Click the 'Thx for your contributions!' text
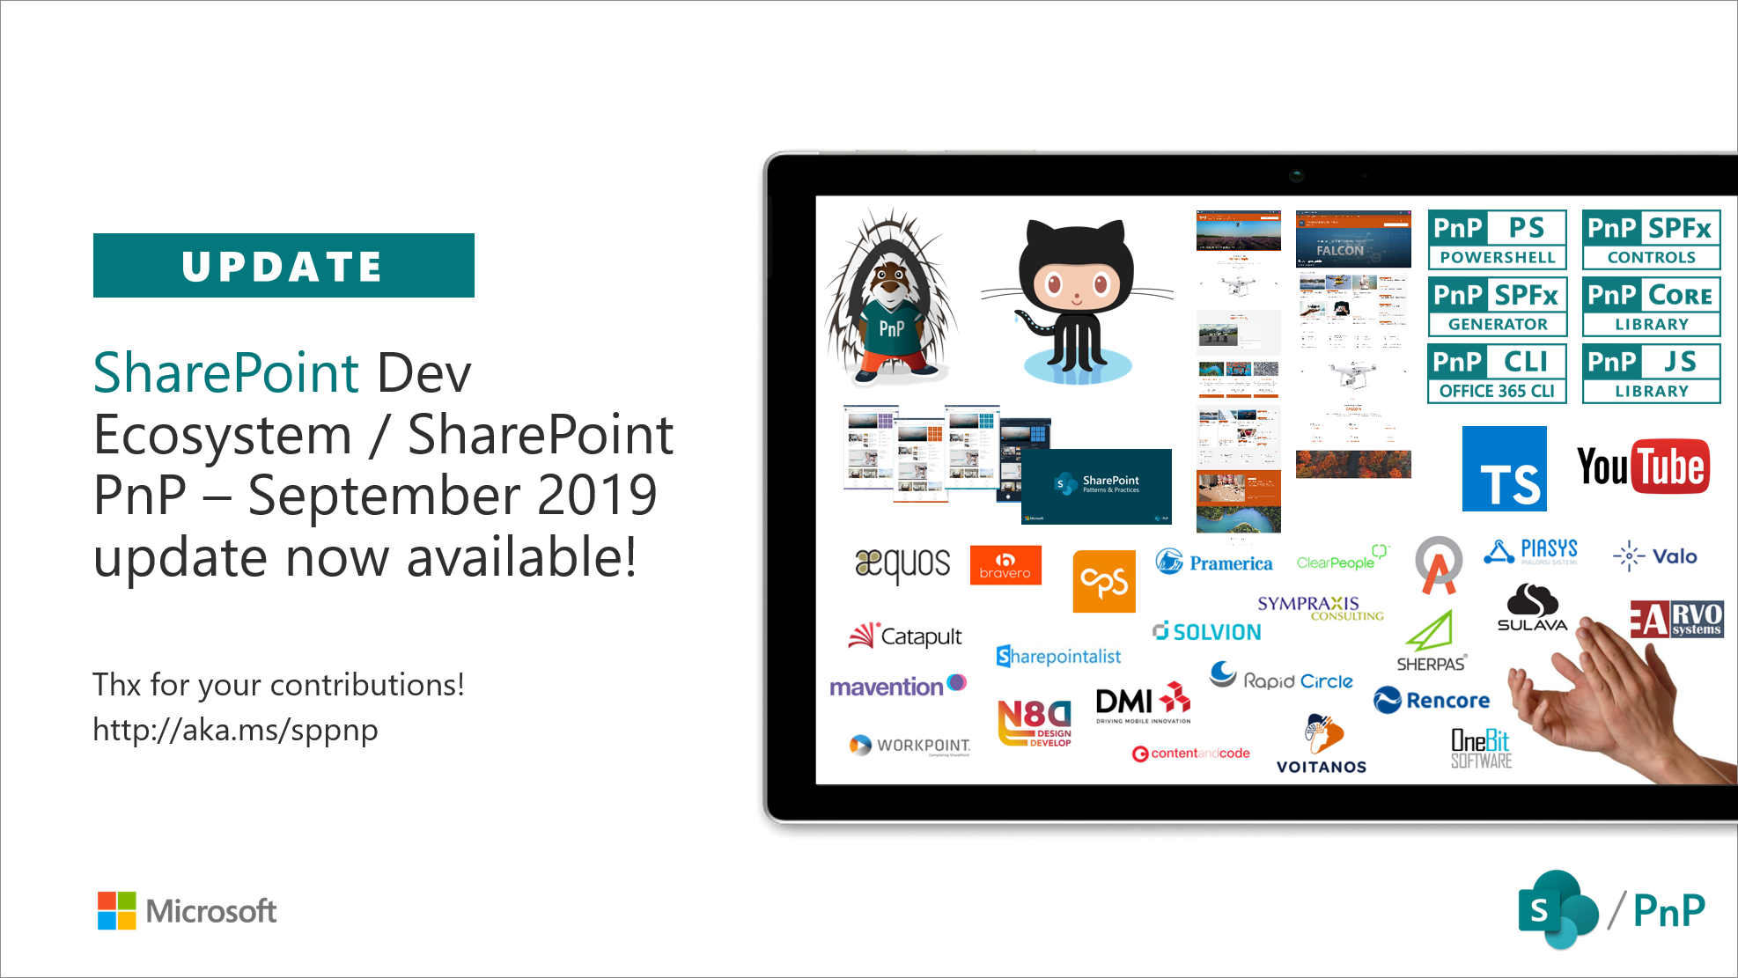This screenshot has width=1738, height=978. [x=278, y=684]
